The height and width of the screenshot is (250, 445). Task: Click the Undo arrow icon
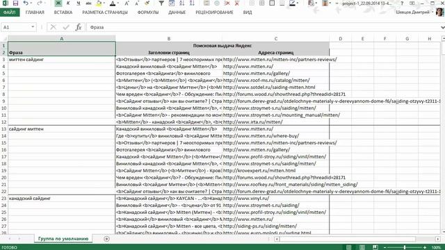tap(26, 3)
